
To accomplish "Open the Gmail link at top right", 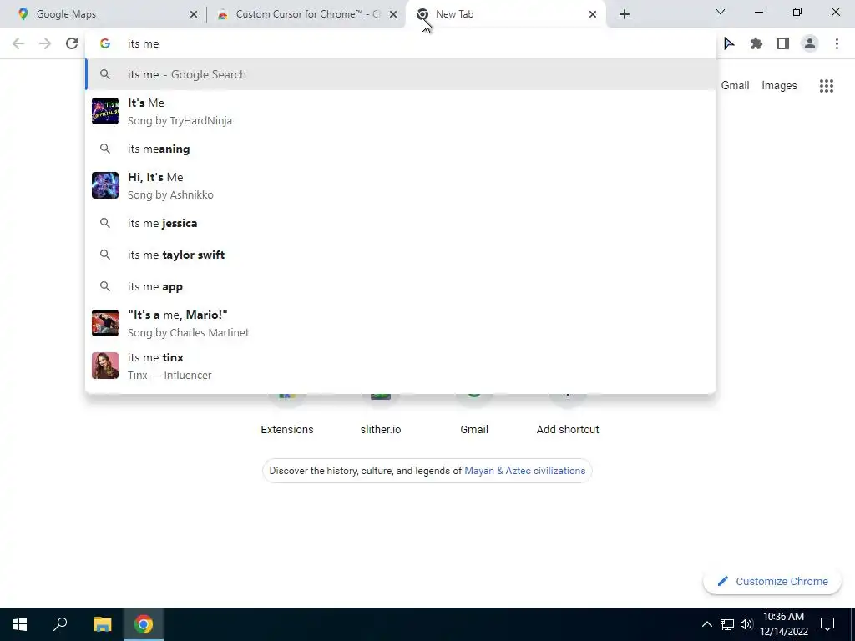I will (x=735, y=86).
